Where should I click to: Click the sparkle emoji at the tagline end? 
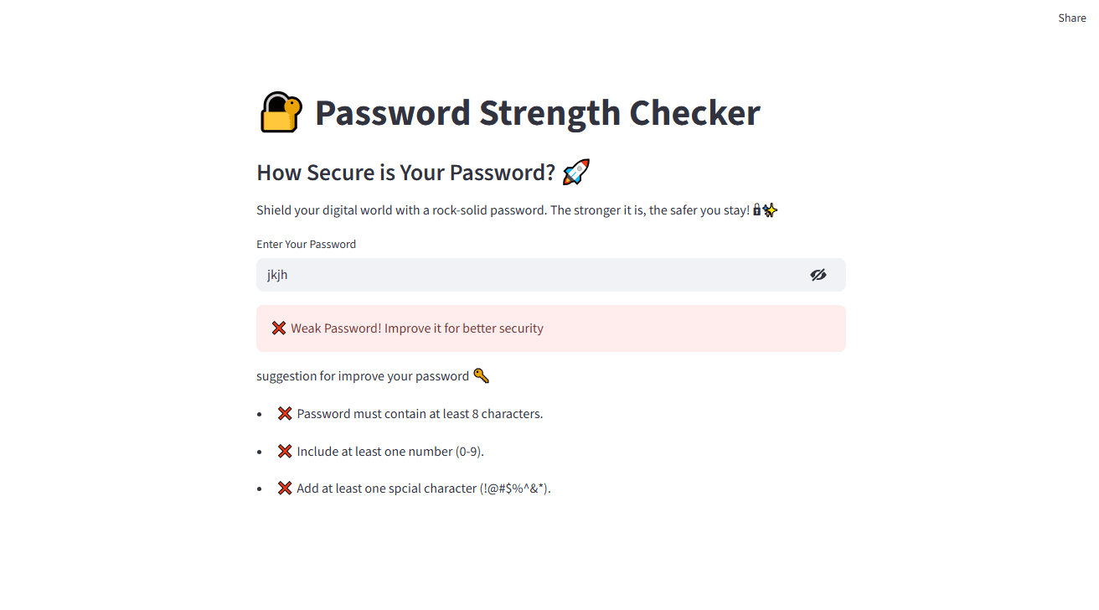click(770, 209)
